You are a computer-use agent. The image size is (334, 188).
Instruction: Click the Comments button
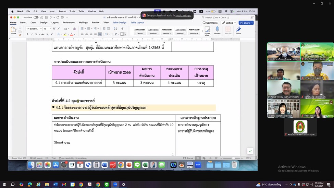[210, 23]
